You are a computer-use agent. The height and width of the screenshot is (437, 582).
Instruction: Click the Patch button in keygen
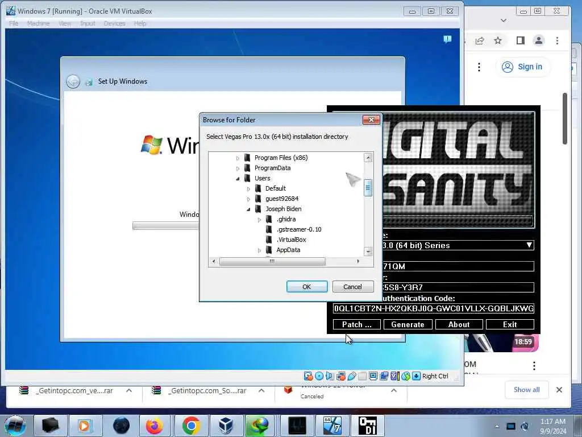pos(357,324)
